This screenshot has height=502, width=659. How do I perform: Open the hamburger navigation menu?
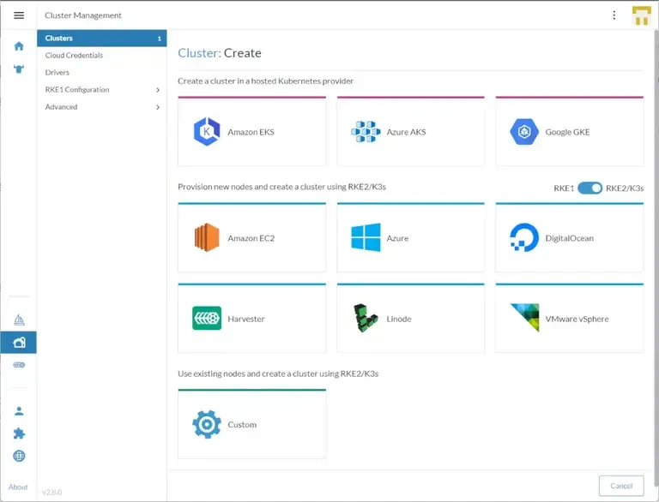point(19,15)
